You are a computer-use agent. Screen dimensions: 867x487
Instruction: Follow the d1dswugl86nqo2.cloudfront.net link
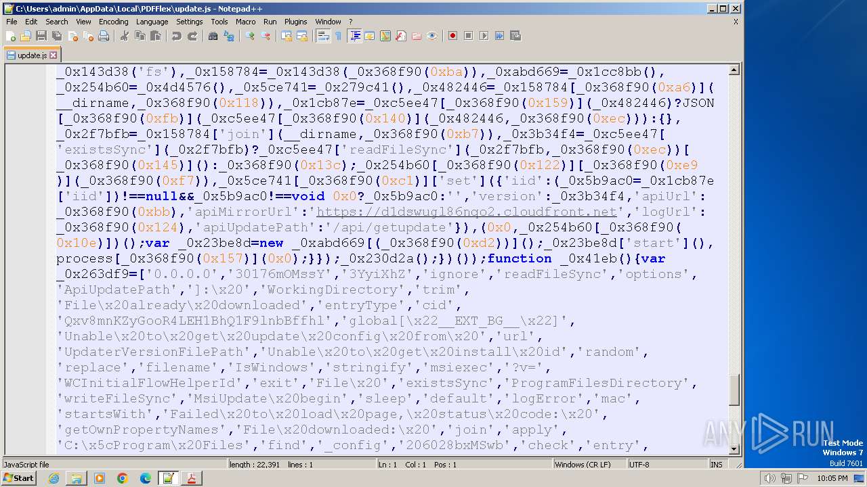[467, 212]
